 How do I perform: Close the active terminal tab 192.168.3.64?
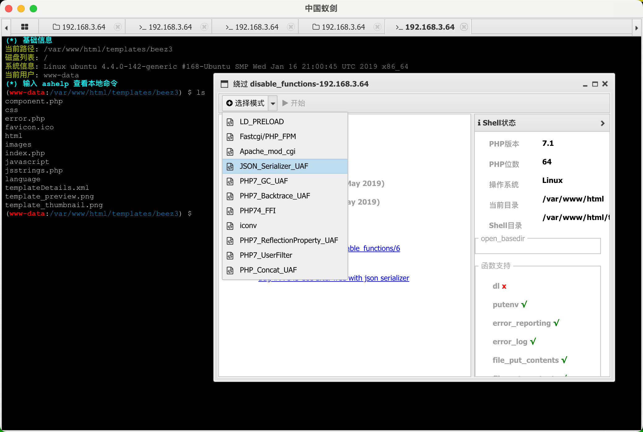(464, 27)
